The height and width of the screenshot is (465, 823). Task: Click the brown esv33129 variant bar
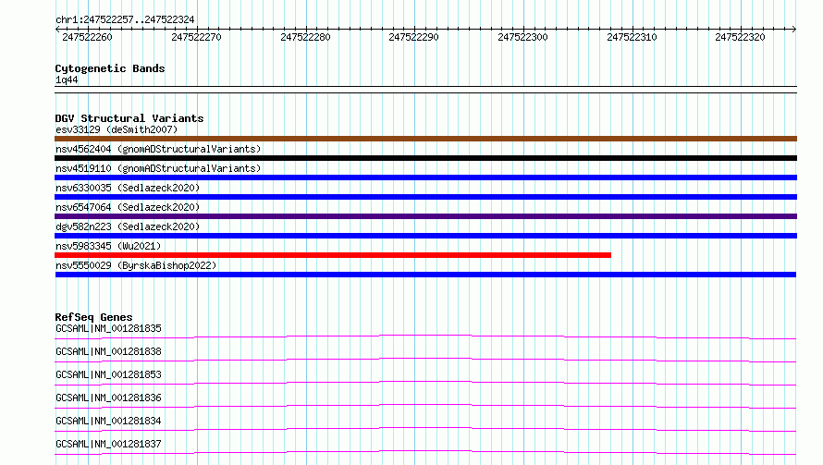point(425,139)
